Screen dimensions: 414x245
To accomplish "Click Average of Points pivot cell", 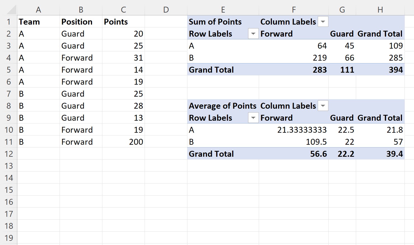I will pos(223,106).
